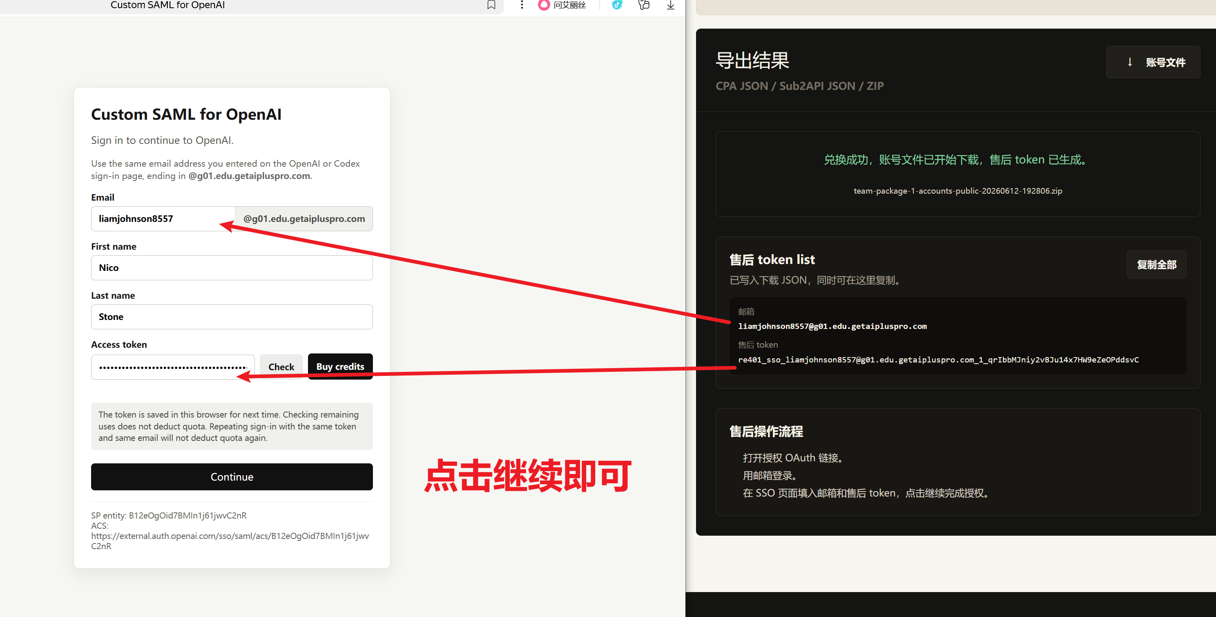This screenshot has width=1216, height=617.
Task: Click the download arrow beside 账号文件
Action: click(x=1130, y=62)
